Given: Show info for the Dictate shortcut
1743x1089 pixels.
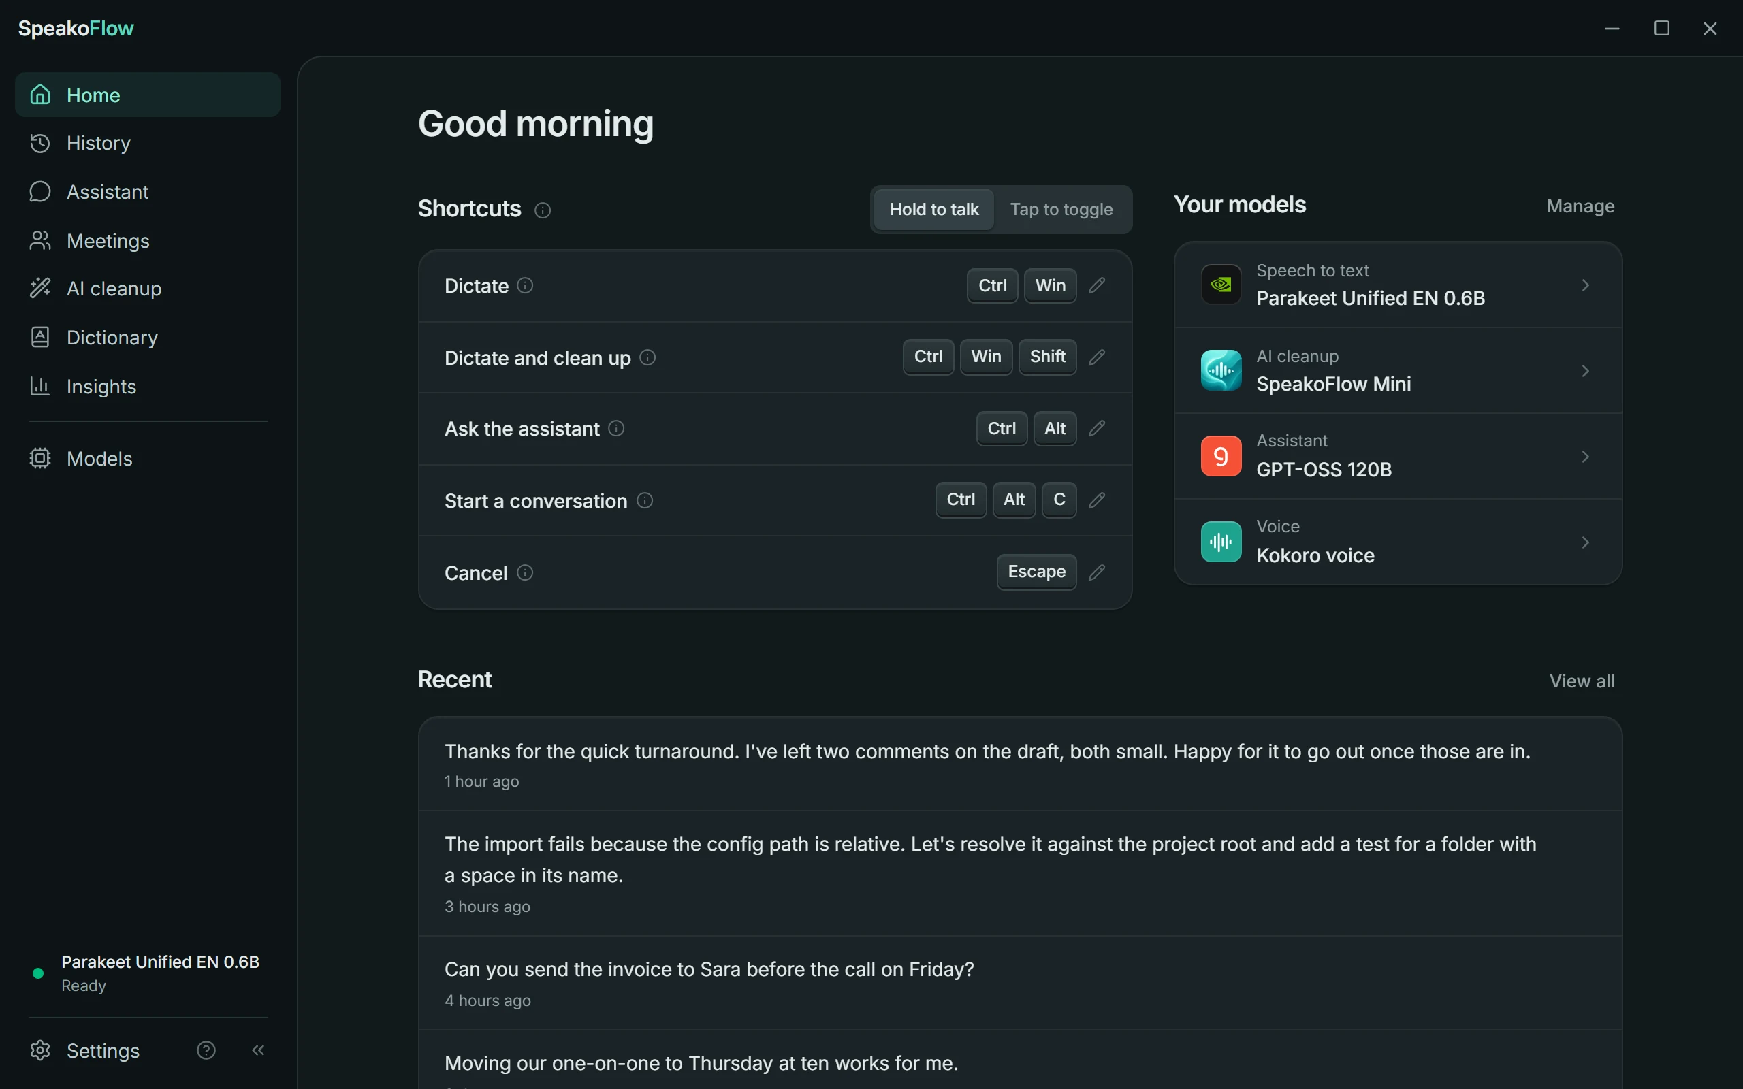Looking at the screenshot, I should coord(525,285).
